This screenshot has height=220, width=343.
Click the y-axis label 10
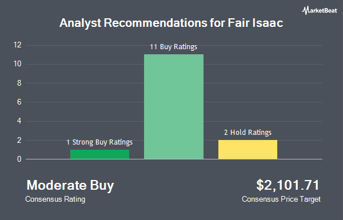pos(18,64)
